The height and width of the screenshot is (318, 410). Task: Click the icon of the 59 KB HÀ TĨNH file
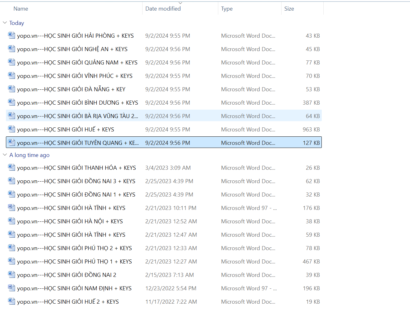click(x=12, y=234)
